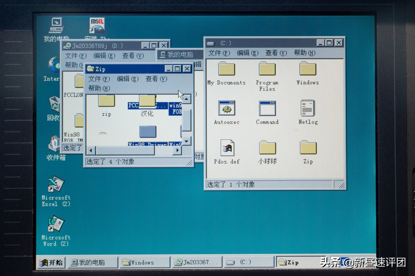The image size is (415, 276).
Task: Click the Zip window horizontal scrollbar thumb
Action: [125, 150]
